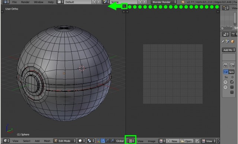Click the Scene name field
Screen dimensions: 238x144
124,2
